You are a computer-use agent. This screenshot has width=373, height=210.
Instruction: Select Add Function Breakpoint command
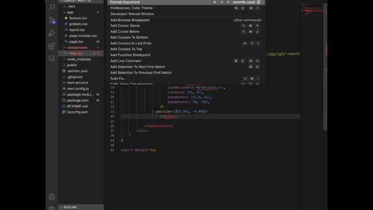[186, 55]
